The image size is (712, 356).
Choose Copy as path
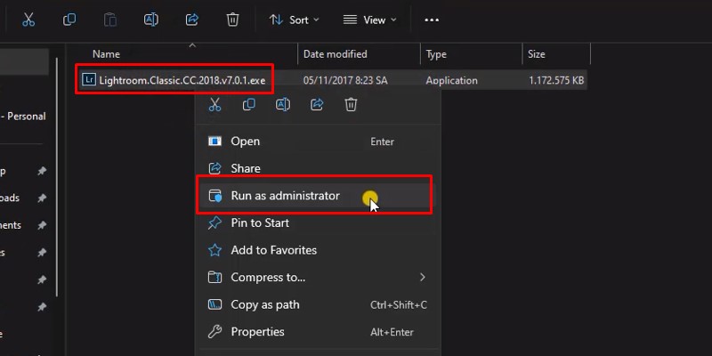tap(318, 304)
